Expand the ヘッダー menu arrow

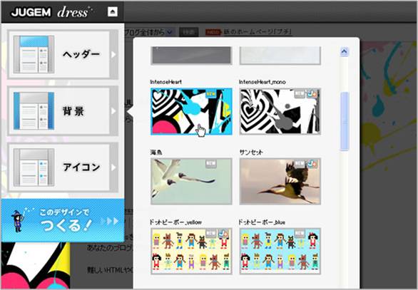tap(114, 54)
